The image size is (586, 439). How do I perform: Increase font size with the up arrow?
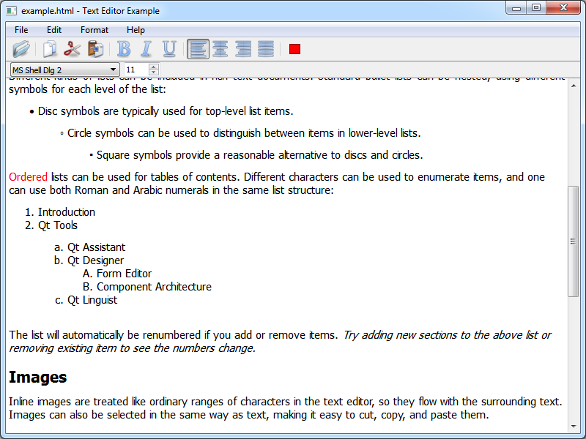154,67
